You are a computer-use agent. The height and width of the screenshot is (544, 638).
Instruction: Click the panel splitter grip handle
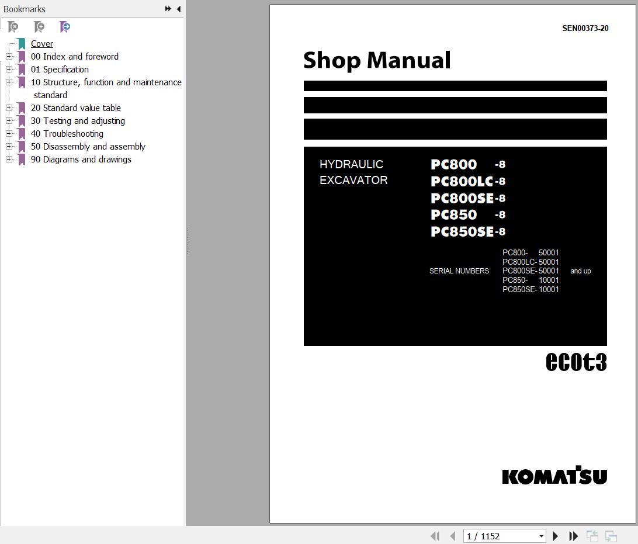coord(188,241)
